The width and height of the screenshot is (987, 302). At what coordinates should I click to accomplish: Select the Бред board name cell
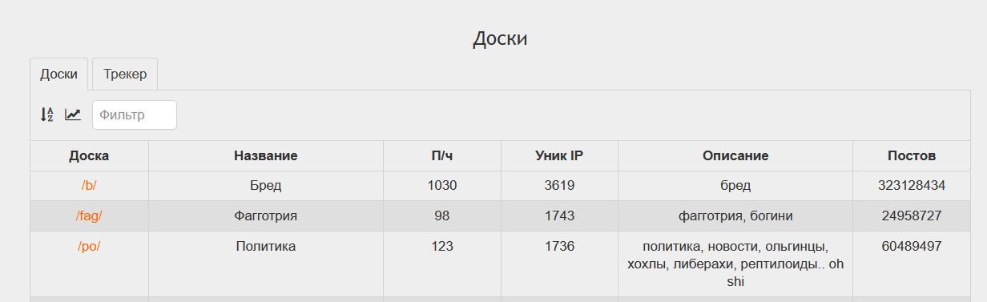pyautogui.click(x=266, y=185)
